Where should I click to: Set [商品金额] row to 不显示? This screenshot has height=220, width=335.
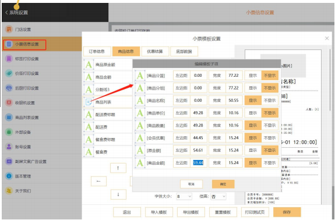(x=270, y=163)
